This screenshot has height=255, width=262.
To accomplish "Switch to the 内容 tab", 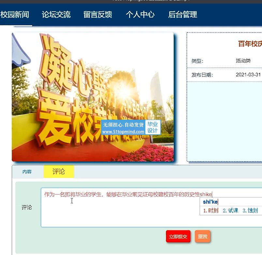I will 27,172.
